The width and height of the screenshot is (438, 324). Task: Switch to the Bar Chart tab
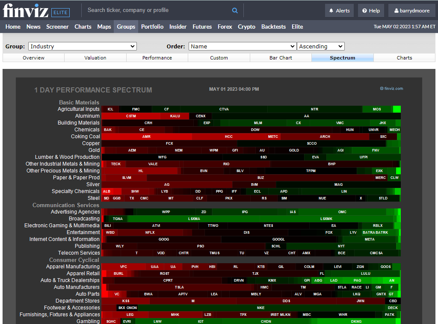click(x=281, y=57)
